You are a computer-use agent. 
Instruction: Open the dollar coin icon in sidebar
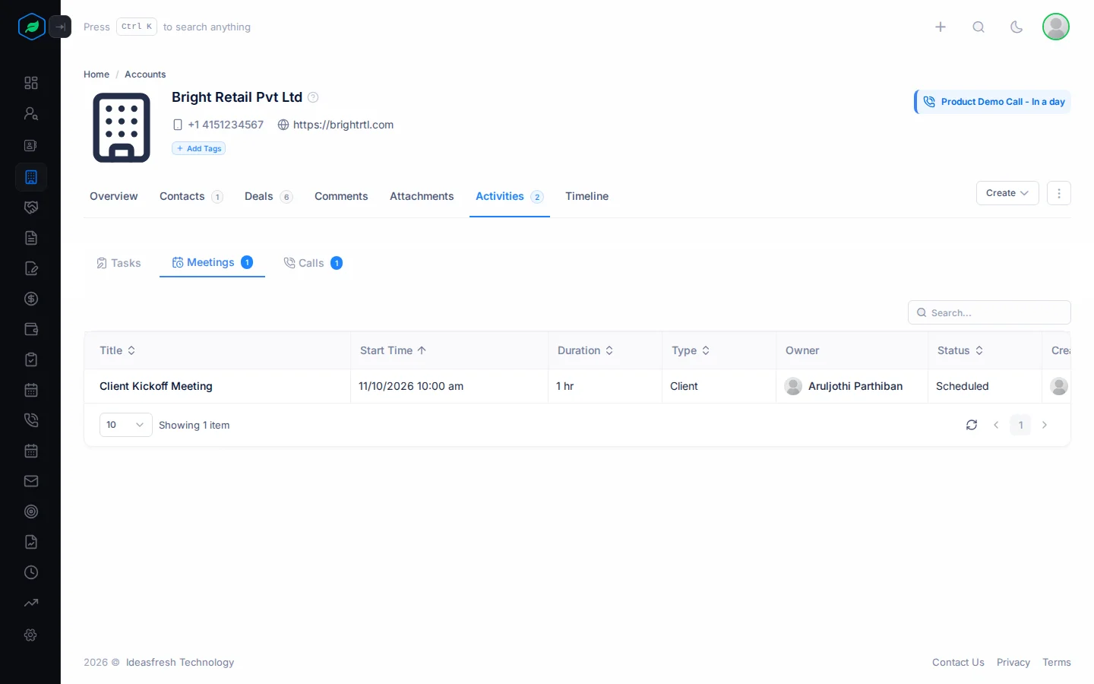pyautogui.click(x=31, y=299)
